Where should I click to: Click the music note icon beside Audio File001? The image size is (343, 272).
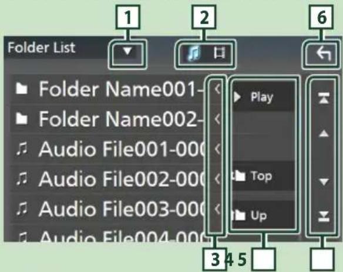(x=22, y=149)
